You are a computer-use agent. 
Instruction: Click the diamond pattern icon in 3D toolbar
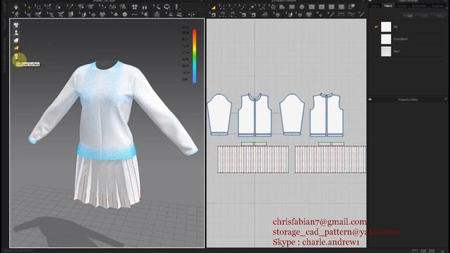tap(102, 14)
